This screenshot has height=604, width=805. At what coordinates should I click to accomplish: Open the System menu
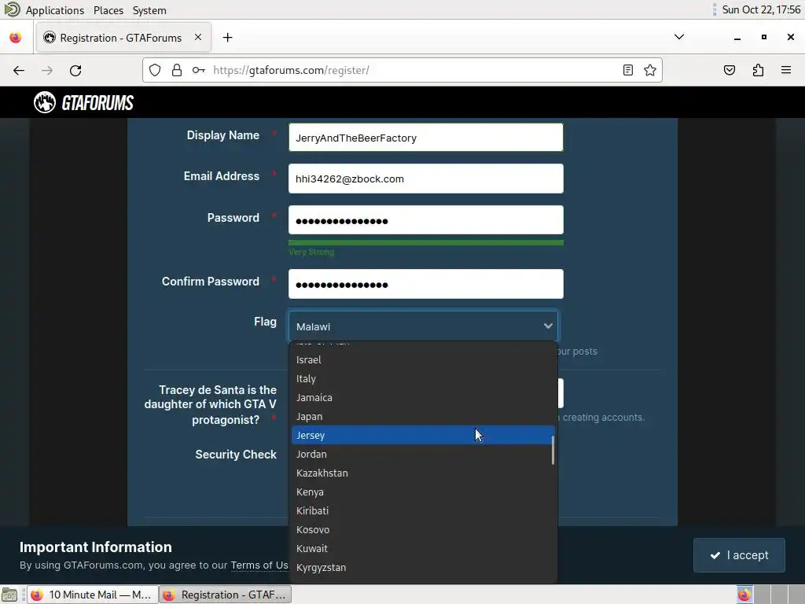click(x=149, y=9)
